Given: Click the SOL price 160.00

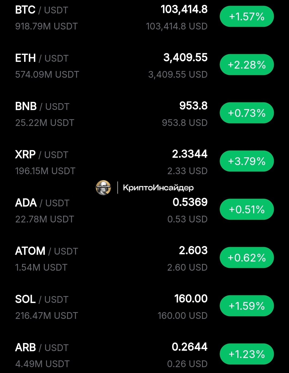Looking at the screenshot, I should [x=191, y=299].
